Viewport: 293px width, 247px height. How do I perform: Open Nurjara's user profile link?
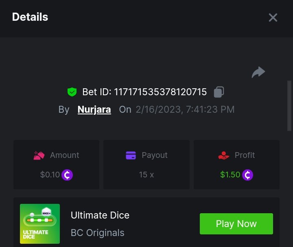[94, 109]
